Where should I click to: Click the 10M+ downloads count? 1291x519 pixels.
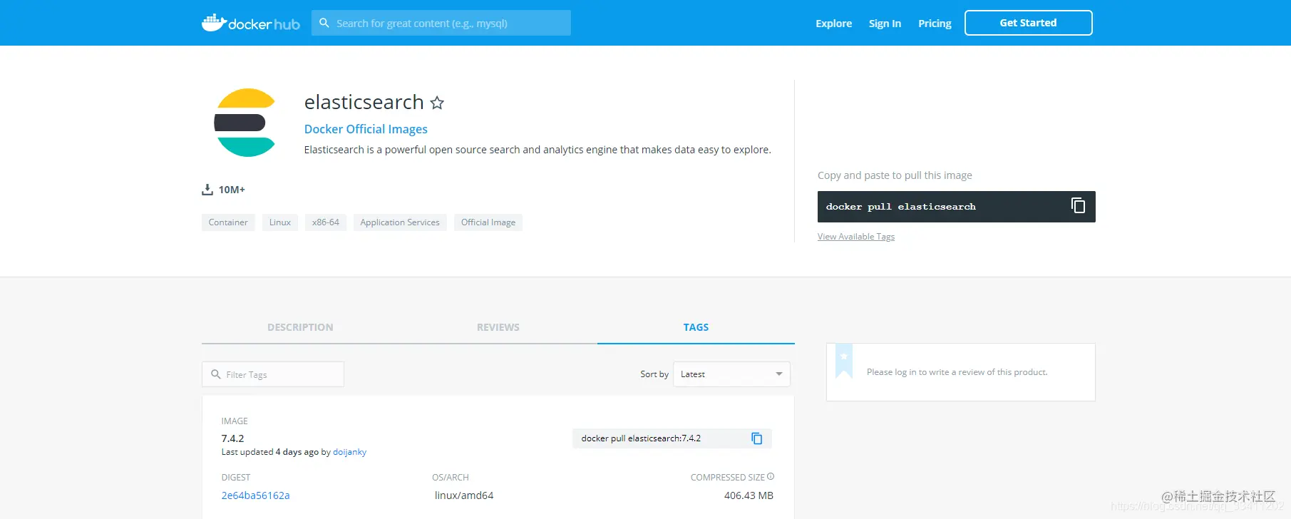[x=232, y=190]
